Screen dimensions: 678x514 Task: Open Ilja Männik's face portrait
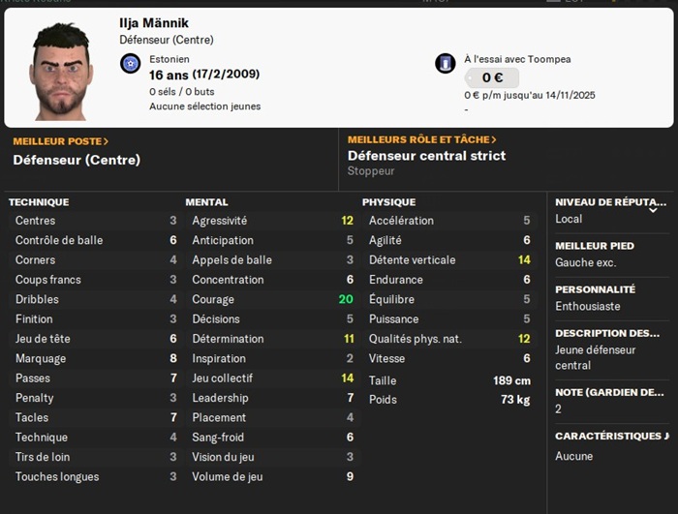coord(61,72)
